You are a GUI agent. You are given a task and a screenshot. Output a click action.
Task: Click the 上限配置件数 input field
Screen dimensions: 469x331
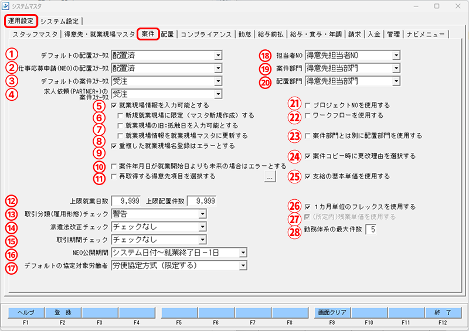pos(202,201)
